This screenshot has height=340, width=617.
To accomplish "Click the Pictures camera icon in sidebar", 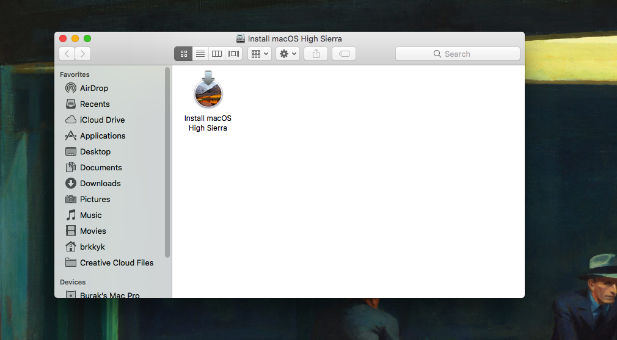I will tap(71, 199).
